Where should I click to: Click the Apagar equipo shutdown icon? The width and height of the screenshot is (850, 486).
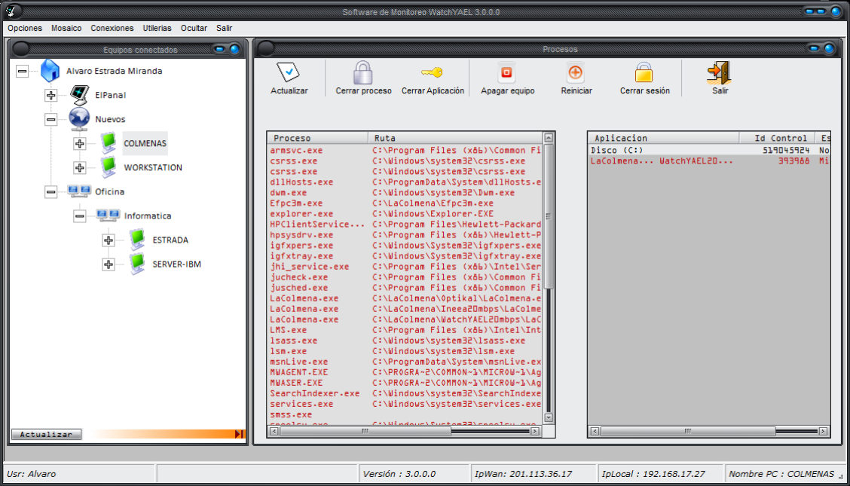[x=507, y=73]
